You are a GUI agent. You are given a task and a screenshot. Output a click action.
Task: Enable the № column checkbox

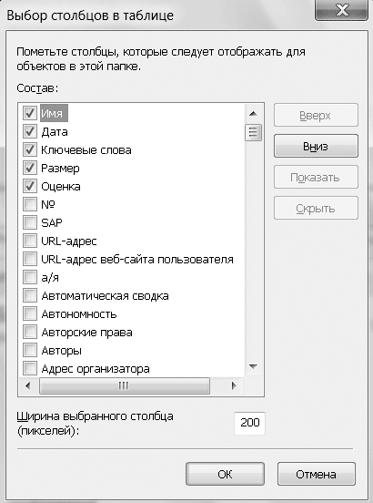[30, 204]
